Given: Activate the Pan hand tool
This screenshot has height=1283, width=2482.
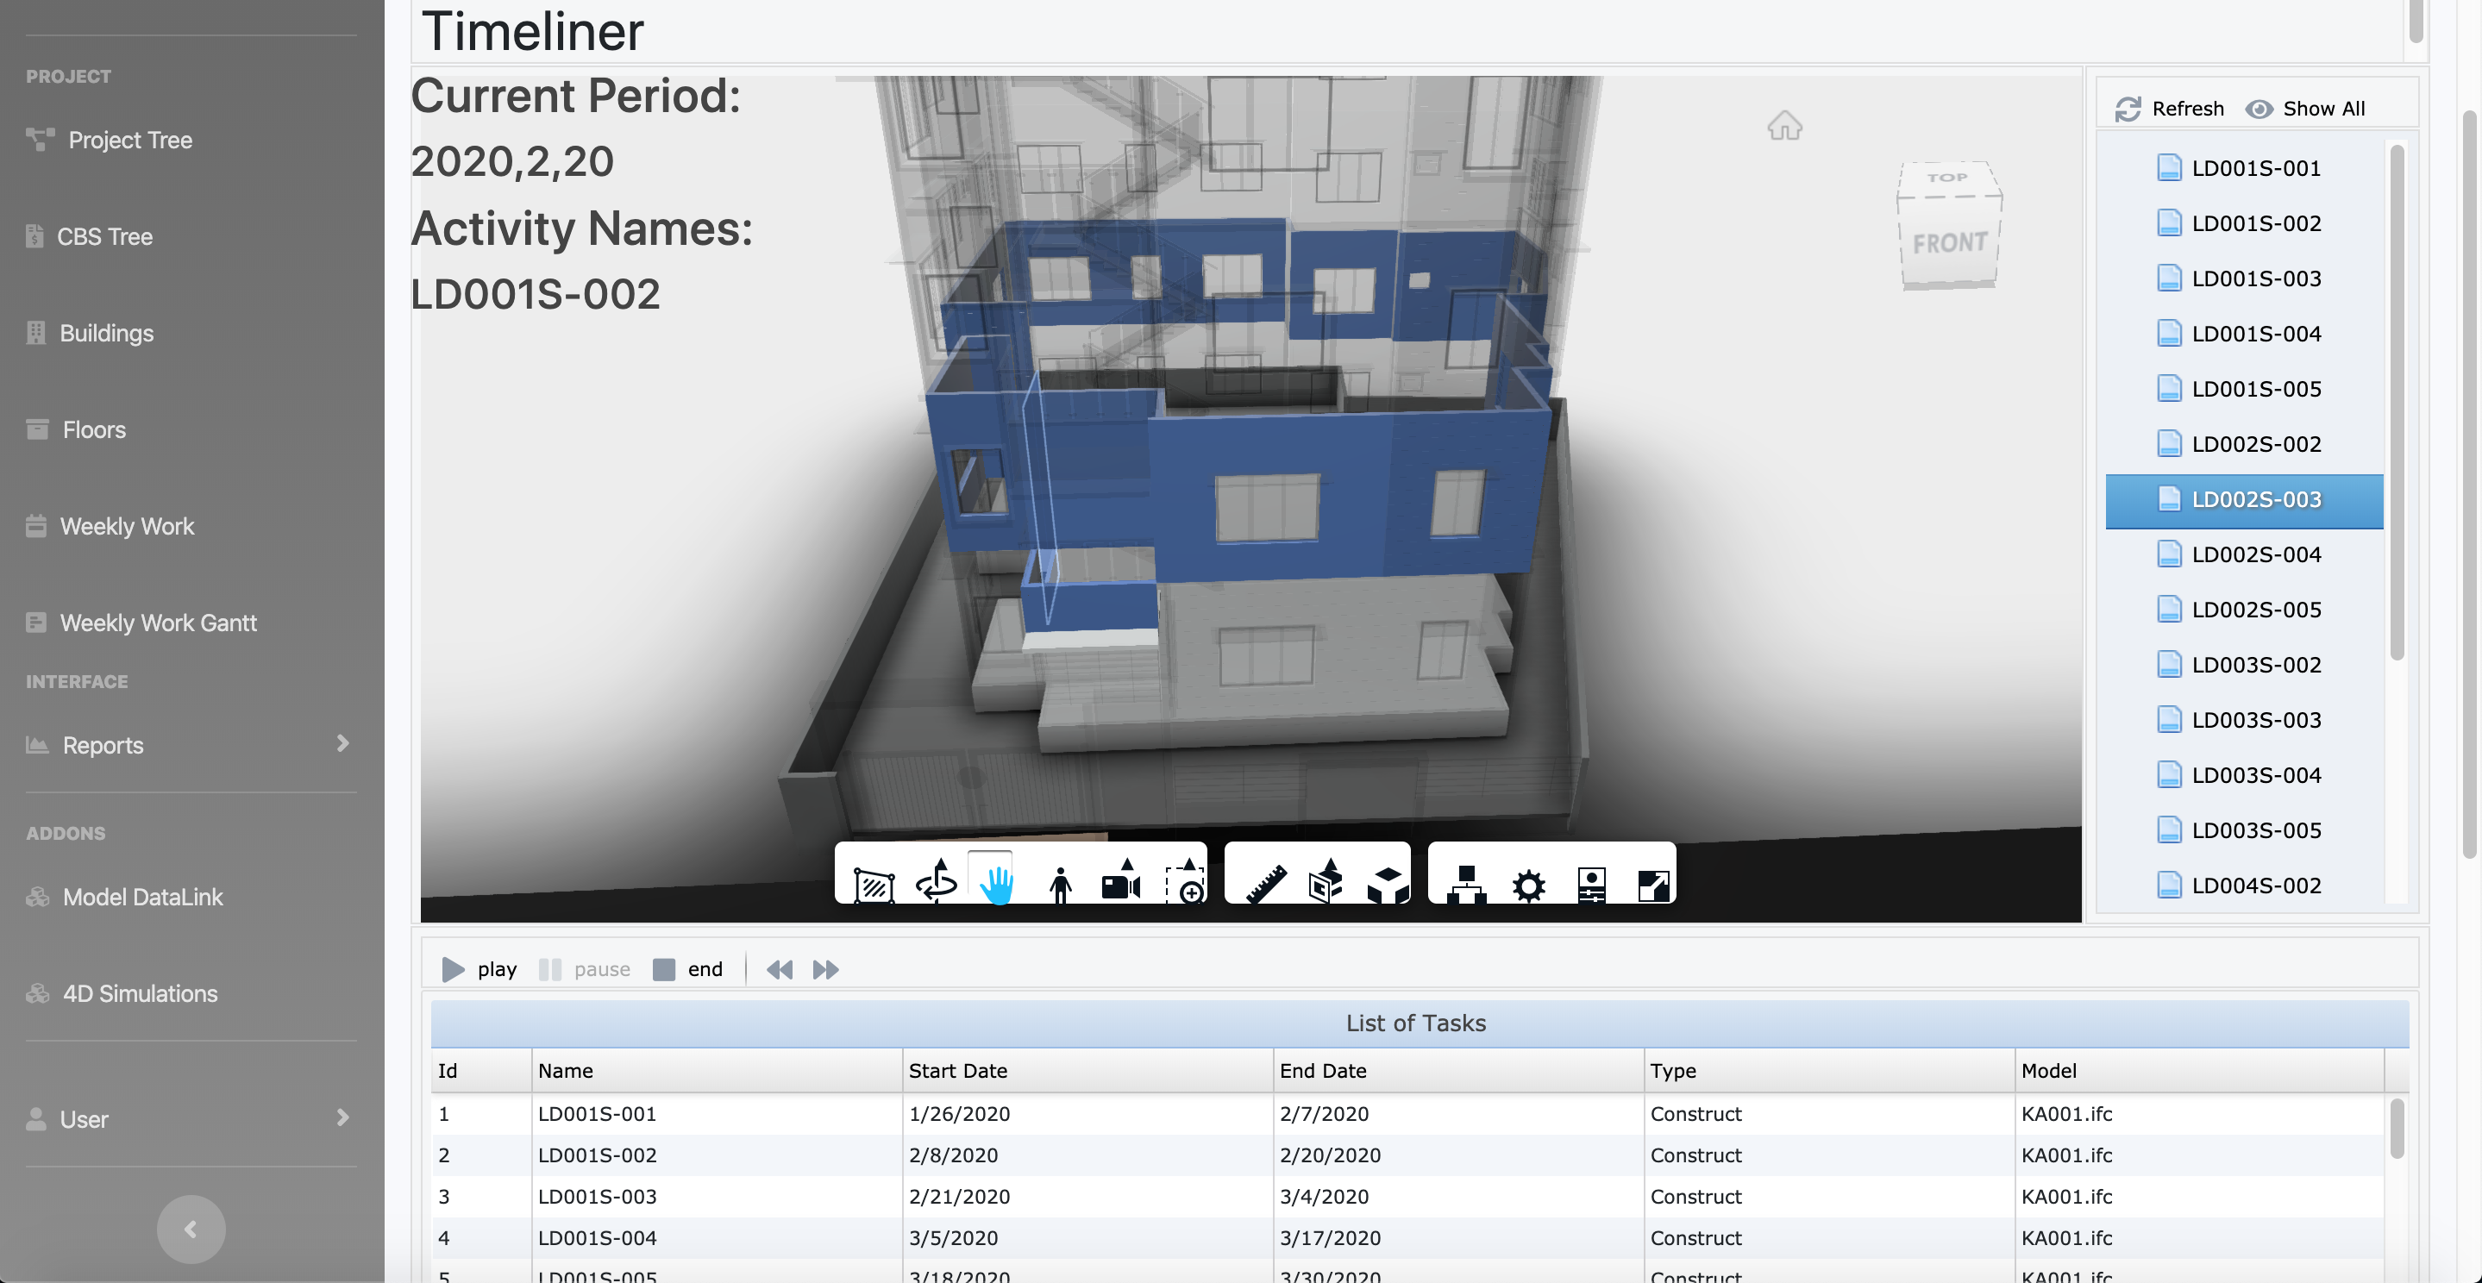Looking at the screenshot, I should [x=996, y=881].
